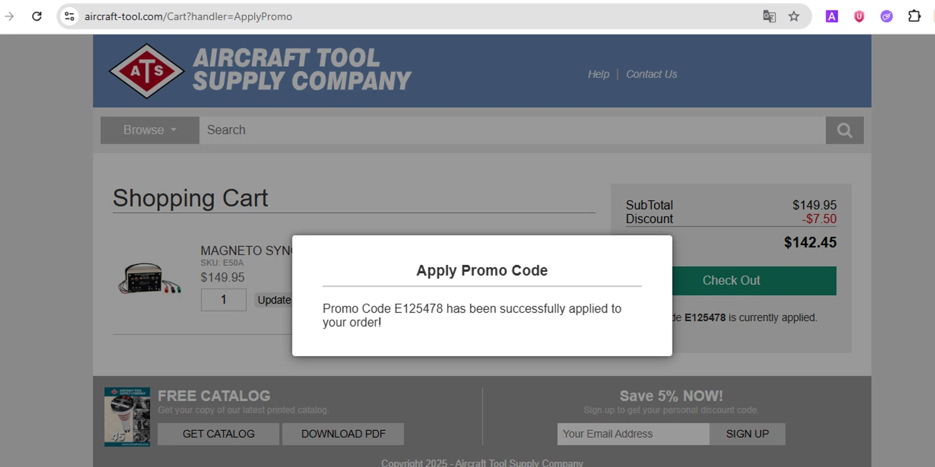Click the $142.45 total amount
The image size is (935, 467).
(x=810, y=243)
